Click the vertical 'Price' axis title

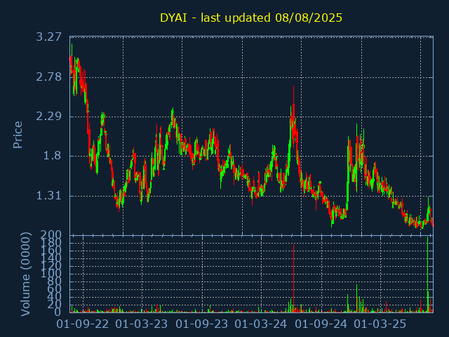pyautogui.click(x=18, y=135)
